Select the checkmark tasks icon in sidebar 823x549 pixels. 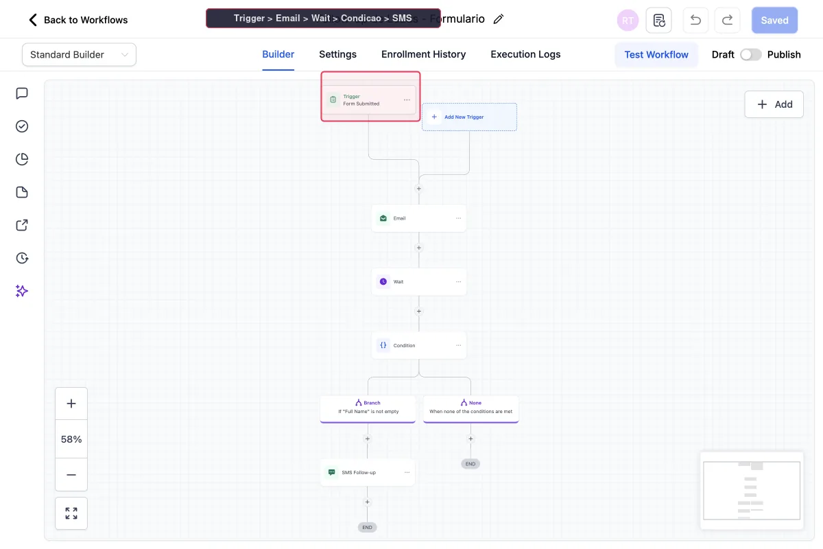pos(21,126)
